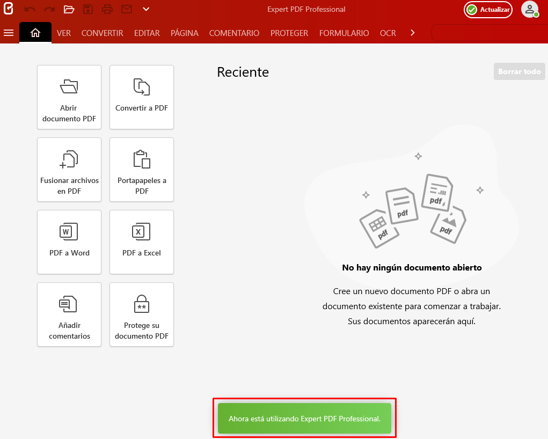Image resolution: width=548 pixels, height=439 pixels.
Task: Click the 'No hay ningún documento abierto' text
Action: pyautogui.click(x=412, y=268)
